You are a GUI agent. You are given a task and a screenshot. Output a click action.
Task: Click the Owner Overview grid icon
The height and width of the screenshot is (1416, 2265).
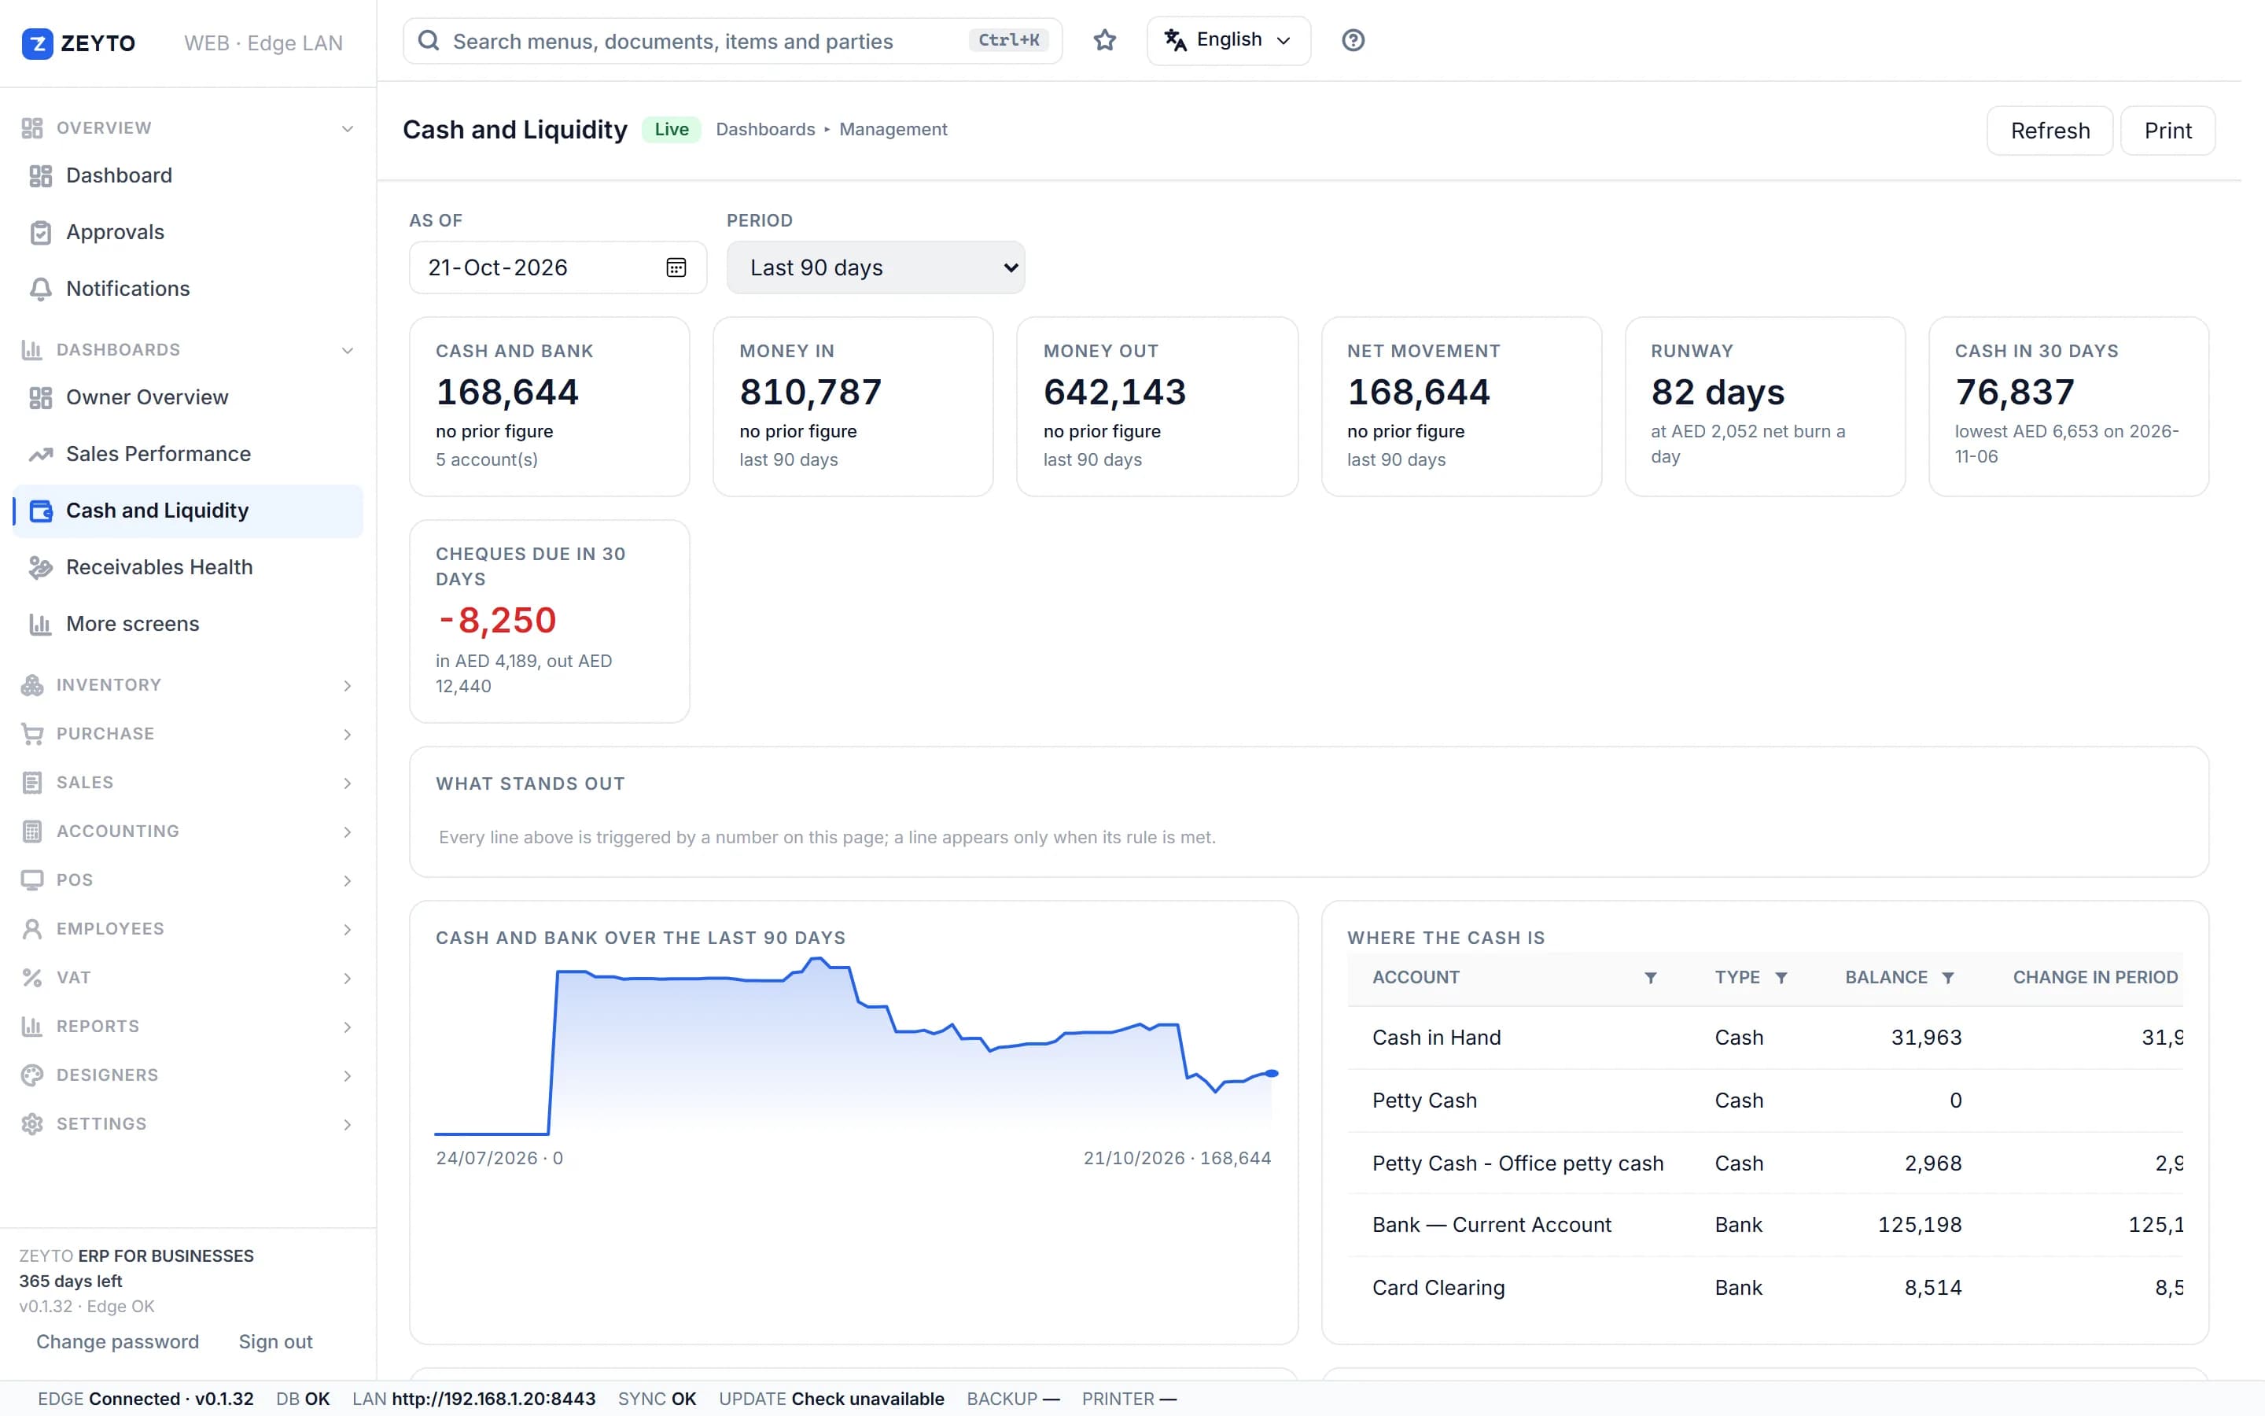40,398
